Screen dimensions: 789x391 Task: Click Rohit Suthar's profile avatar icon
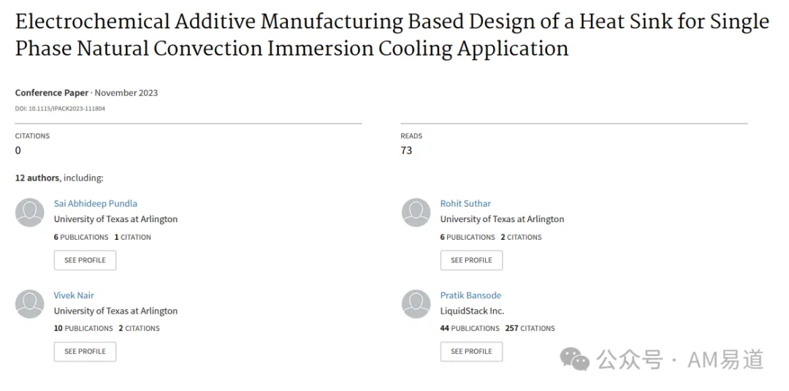416,213
